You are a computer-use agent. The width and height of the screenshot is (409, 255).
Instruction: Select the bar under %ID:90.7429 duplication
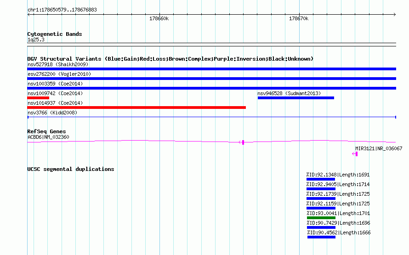point(321,227)
